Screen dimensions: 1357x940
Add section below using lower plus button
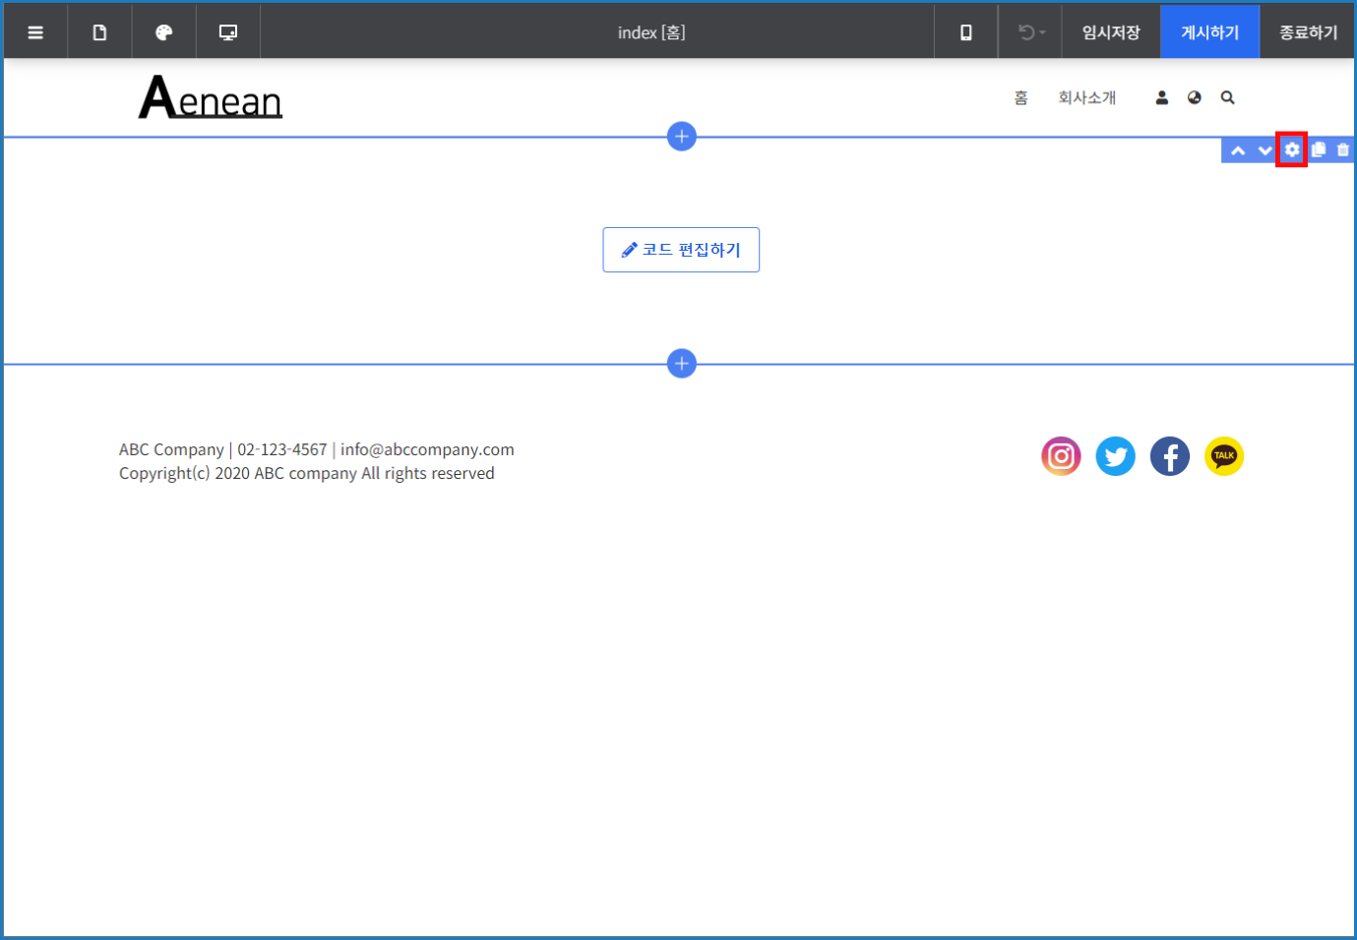point(682,364)
